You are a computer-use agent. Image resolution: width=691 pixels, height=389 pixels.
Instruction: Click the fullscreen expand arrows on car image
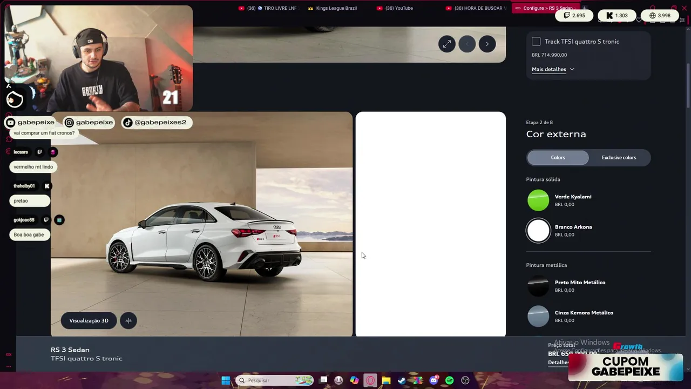(447, 44)
